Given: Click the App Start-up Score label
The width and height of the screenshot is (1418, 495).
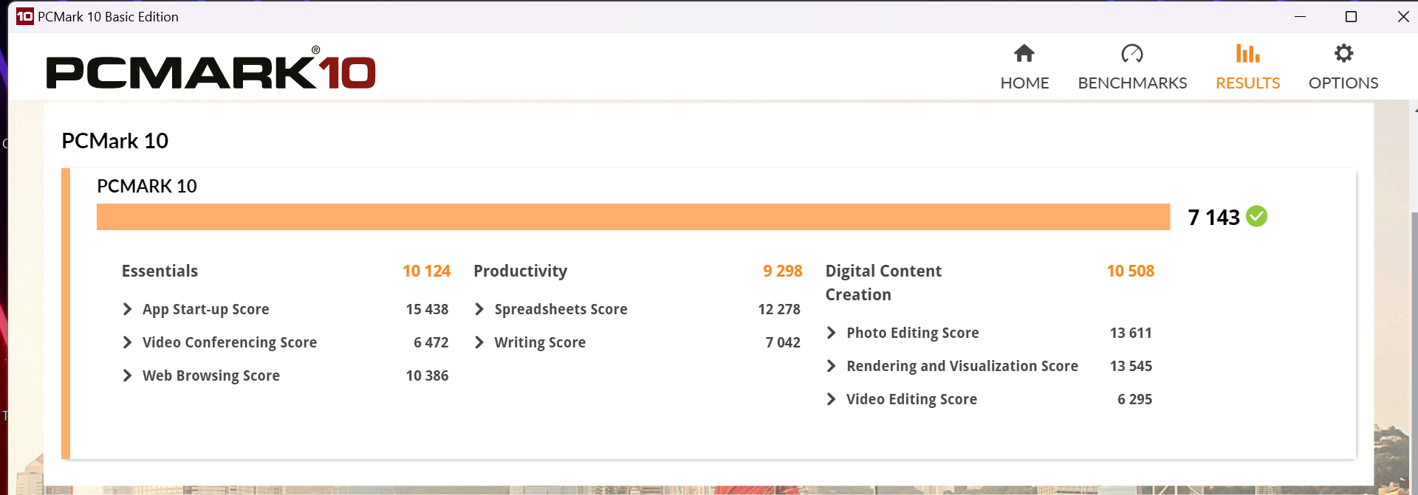Looking at the screenshot, I should click(205, 309).
